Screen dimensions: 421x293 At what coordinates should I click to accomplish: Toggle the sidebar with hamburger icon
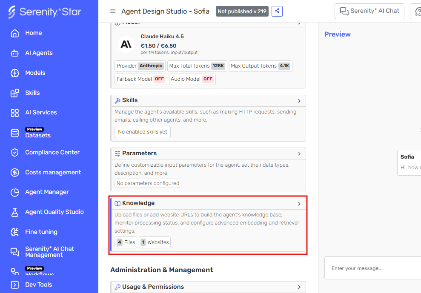pyautogui.click(x=113, y=11)
